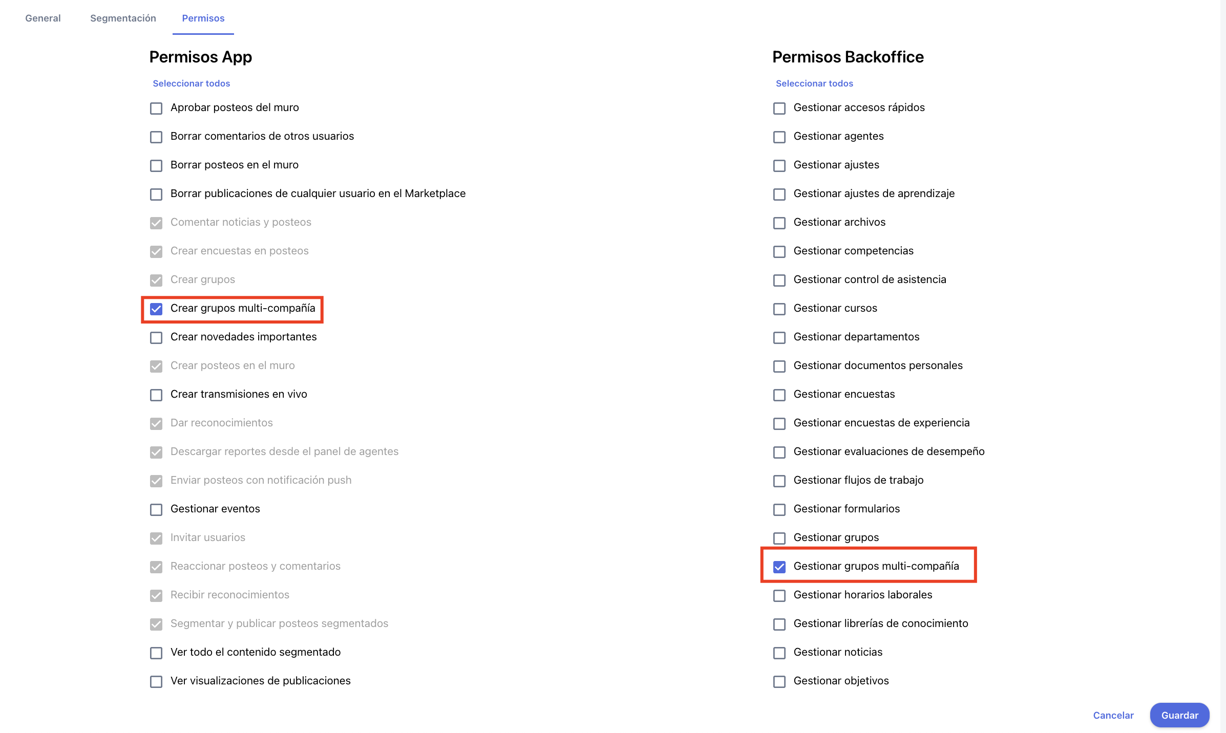Check Gestionar evaluaciones de desempeño

tap(779, 452)
